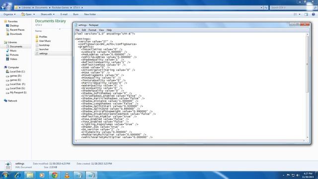This screenshot has height=179, width=318.
Task: Click the Explorer help icon
Action: (314, 14)
